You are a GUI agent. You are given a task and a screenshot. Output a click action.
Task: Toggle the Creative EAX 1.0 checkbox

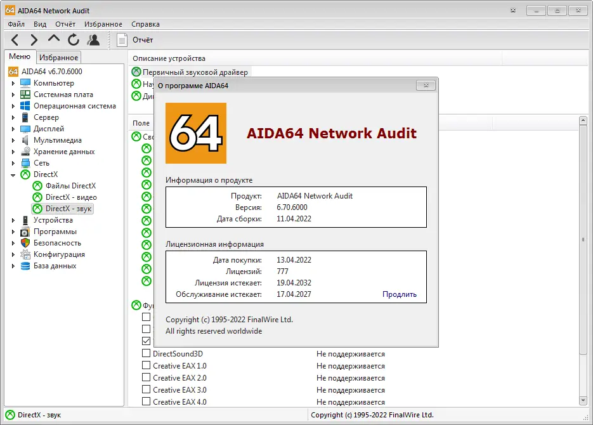click(147, 366)
